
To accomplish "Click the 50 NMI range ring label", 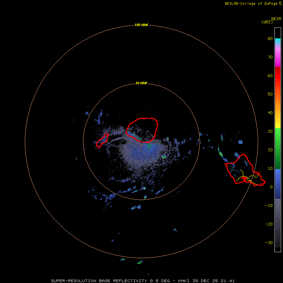I will [141, 83].
